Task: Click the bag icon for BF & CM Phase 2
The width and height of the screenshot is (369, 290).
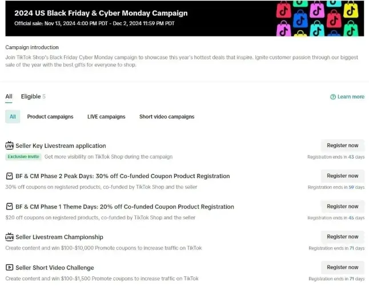Action: 9,176
